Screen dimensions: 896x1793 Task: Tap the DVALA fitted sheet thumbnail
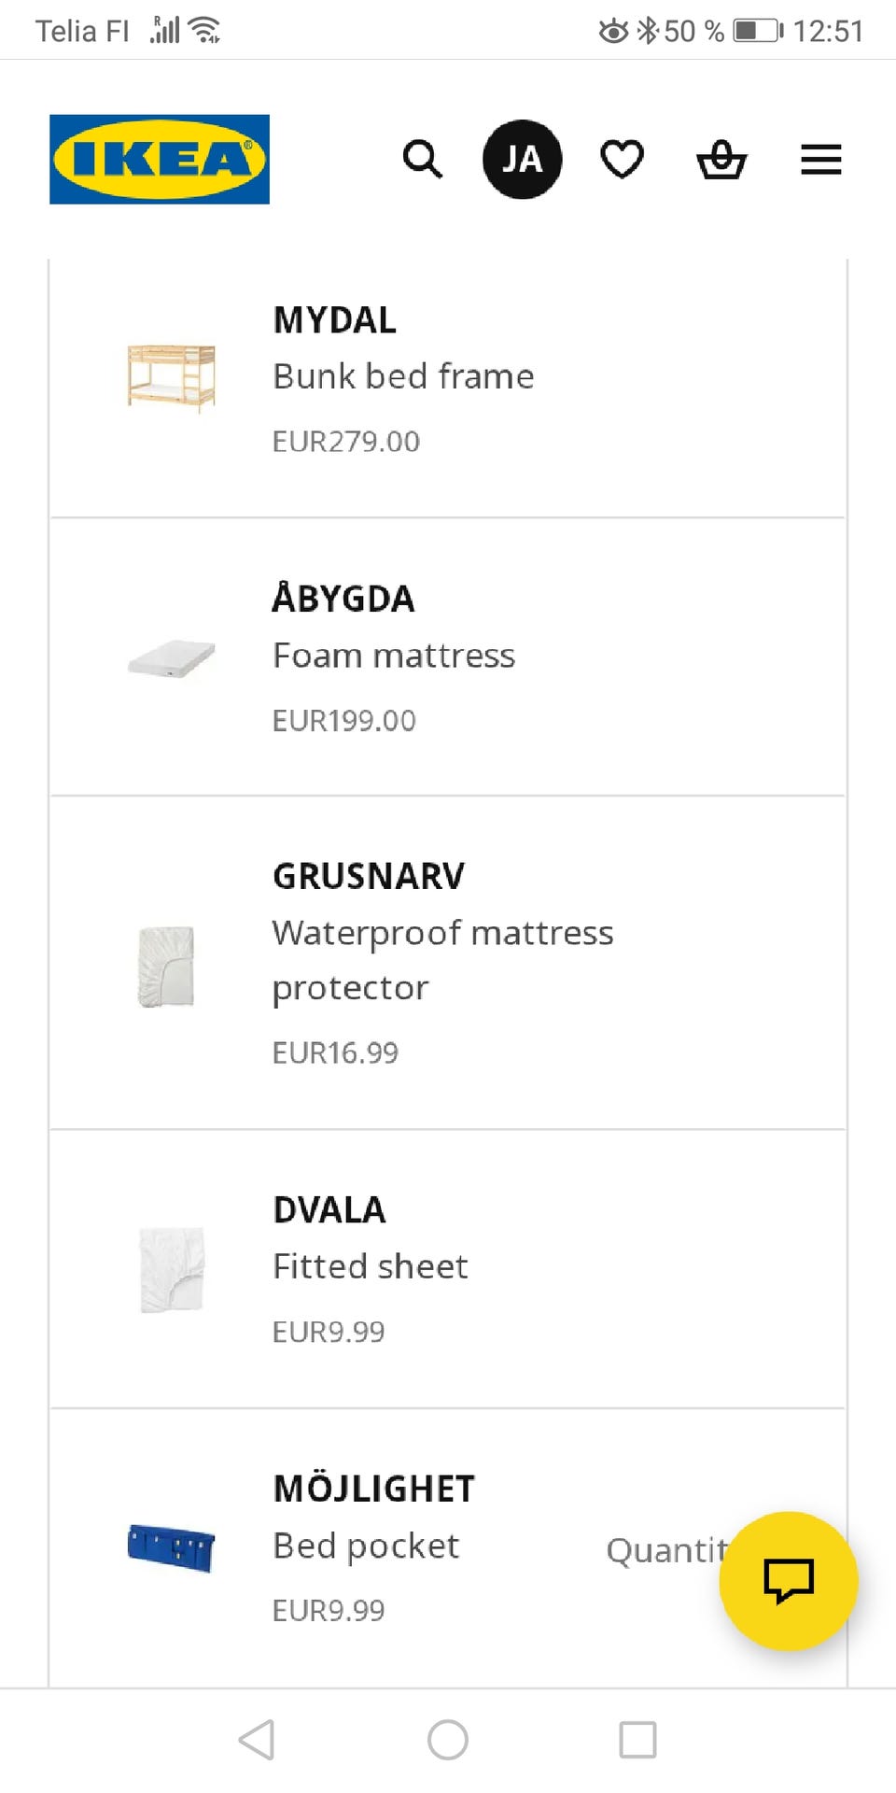coord(172,1270)
